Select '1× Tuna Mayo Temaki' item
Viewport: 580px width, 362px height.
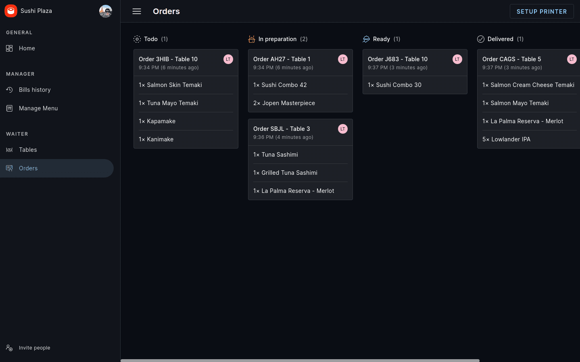click(x=186, y=103)
